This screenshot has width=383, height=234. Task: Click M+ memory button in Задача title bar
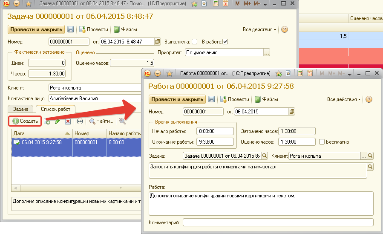click(x=247, y=4)
